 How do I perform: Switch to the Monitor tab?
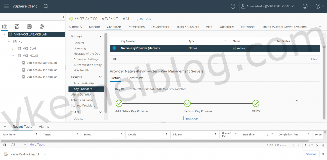[x=95, y=27]
